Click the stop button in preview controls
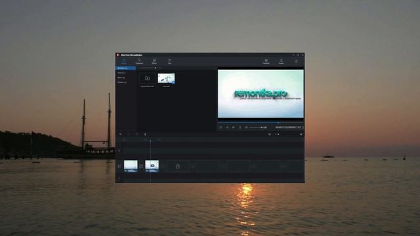Screen dimensions: 420x236 click(240, 127)
